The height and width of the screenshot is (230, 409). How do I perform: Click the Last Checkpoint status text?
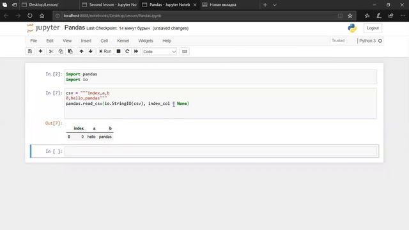[x=118, y=28]
